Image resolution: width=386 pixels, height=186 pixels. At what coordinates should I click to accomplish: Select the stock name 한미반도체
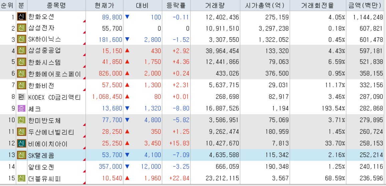(44, 121)
